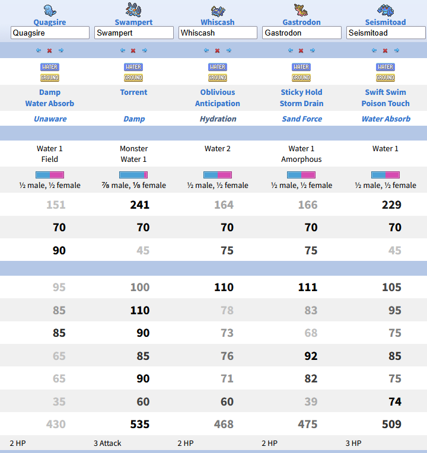This screenshot has width=427, height=453.
Task: Remove Seismitoad with the red X
Action: [x=385, y=50]
